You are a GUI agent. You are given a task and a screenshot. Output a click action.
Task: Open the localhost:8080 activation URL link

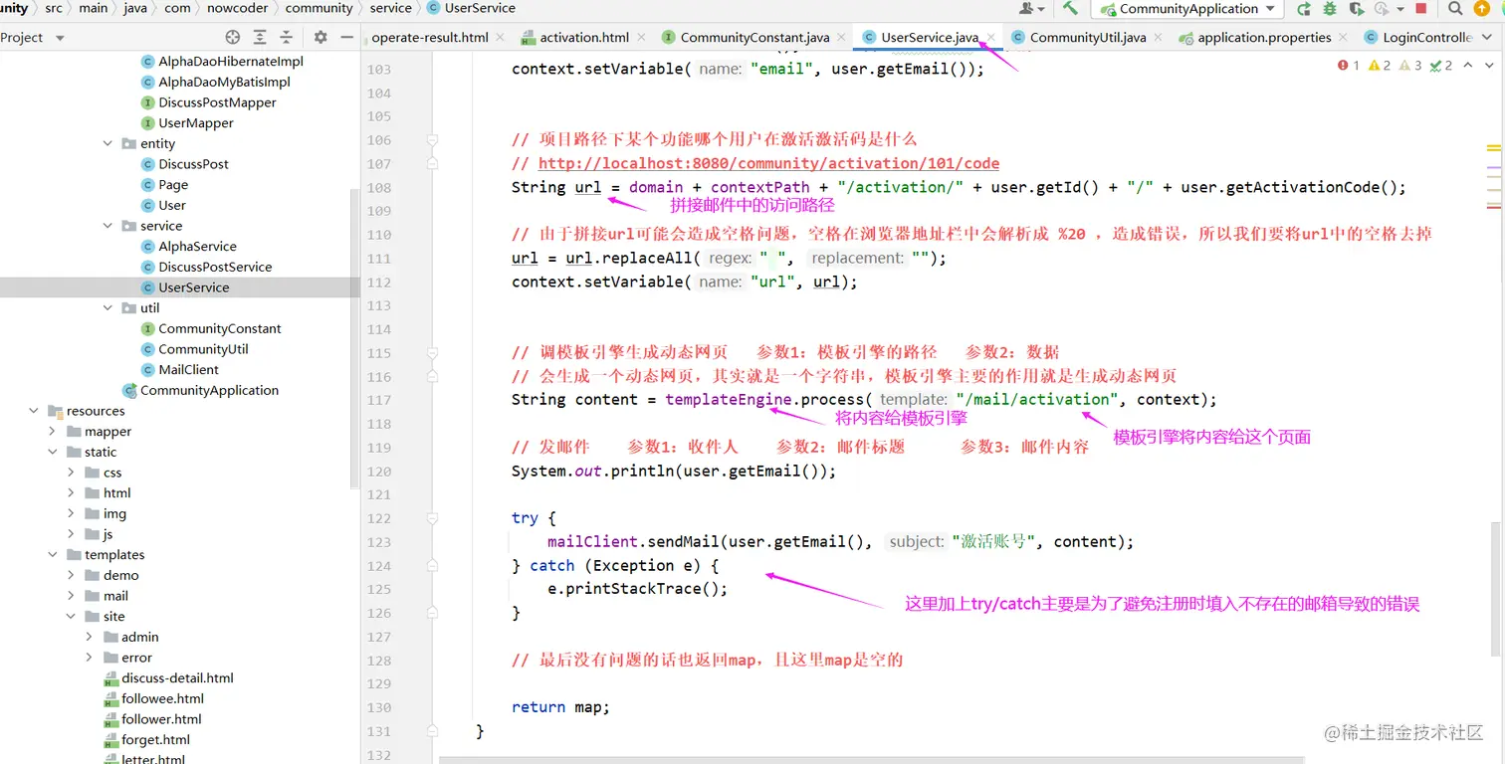point(768,163)
